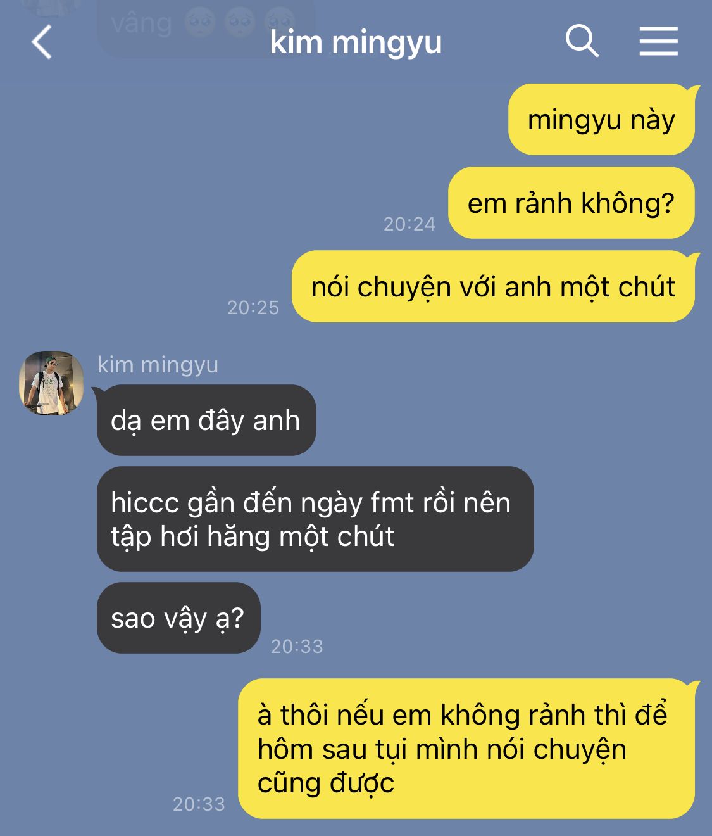712x836 pixels.
Task: Go back using the chevron arrow
Action: (x=41, y=42)
